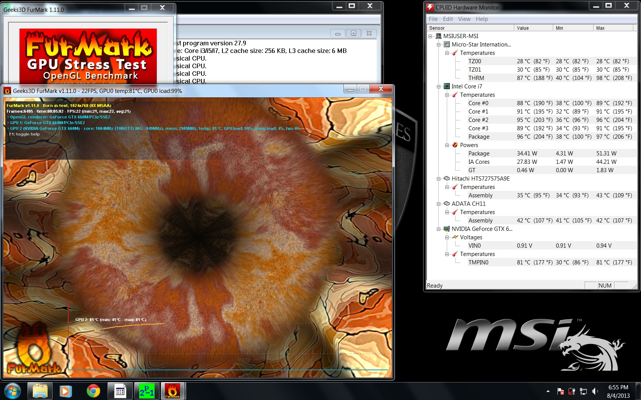
Task: Click the Powers flame icon
Action: point(455,145)
